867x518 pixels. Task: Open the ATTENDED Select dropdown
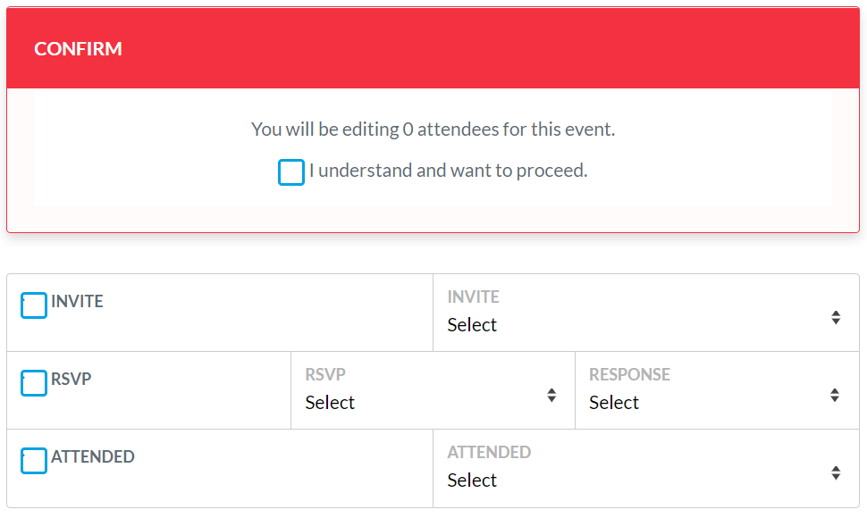pyautogui.click(x=646, y=468)
